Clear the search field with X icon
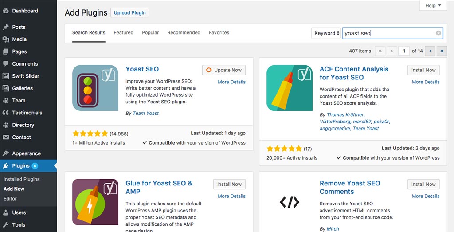Image resolution: width=454 pixels, height=232 pixels. (438, 33)
